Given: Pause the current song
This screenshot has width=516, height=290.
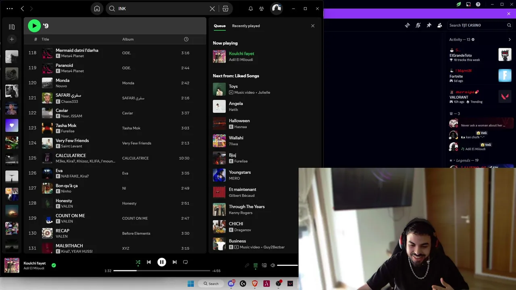Looking at the screenshot, I should [x=162, y=262].
